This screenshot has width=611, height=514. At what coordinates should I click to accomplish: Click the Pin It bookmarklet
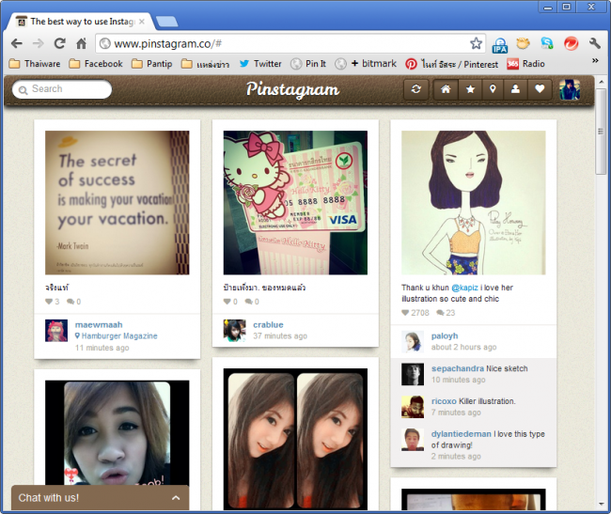(308, 64)
